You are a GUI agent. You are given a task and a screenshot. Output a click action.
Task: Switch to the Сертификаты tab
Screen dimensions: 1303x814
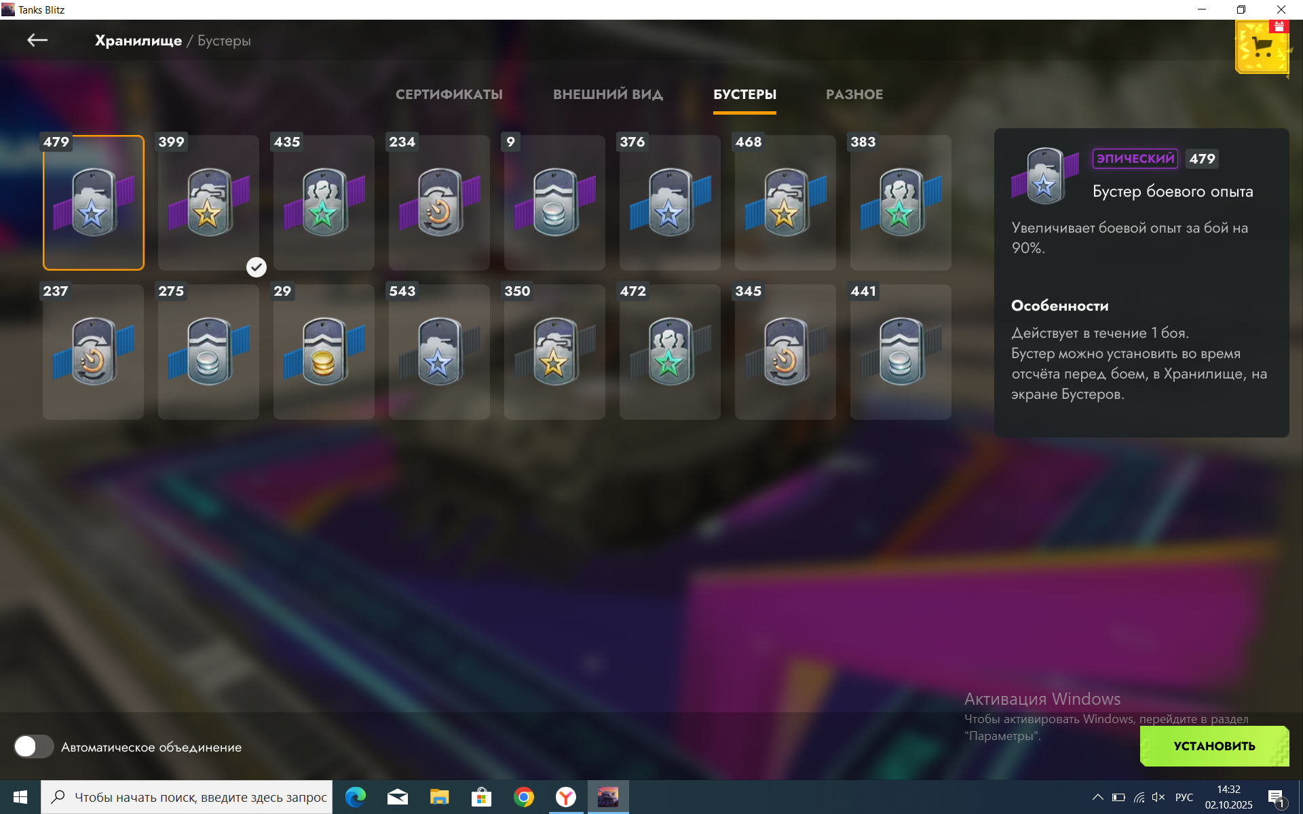449,95
